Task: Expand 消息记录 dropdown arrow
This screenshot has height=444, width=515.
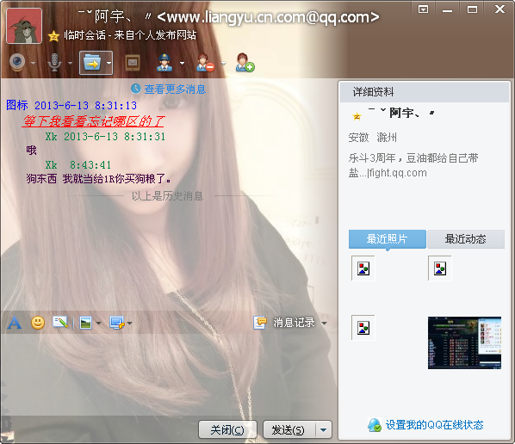Action: coord(324,324)
